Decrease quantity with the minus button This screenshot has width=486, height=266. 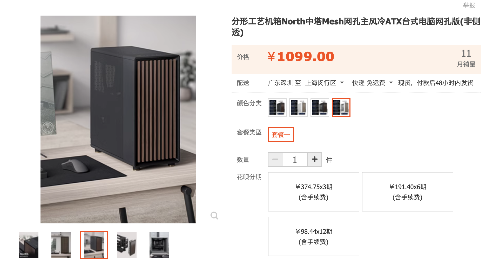(x=275, y=159)
